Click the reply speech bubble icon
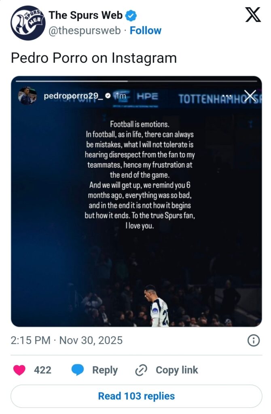The image size is (271, 414). pos(78,370)
